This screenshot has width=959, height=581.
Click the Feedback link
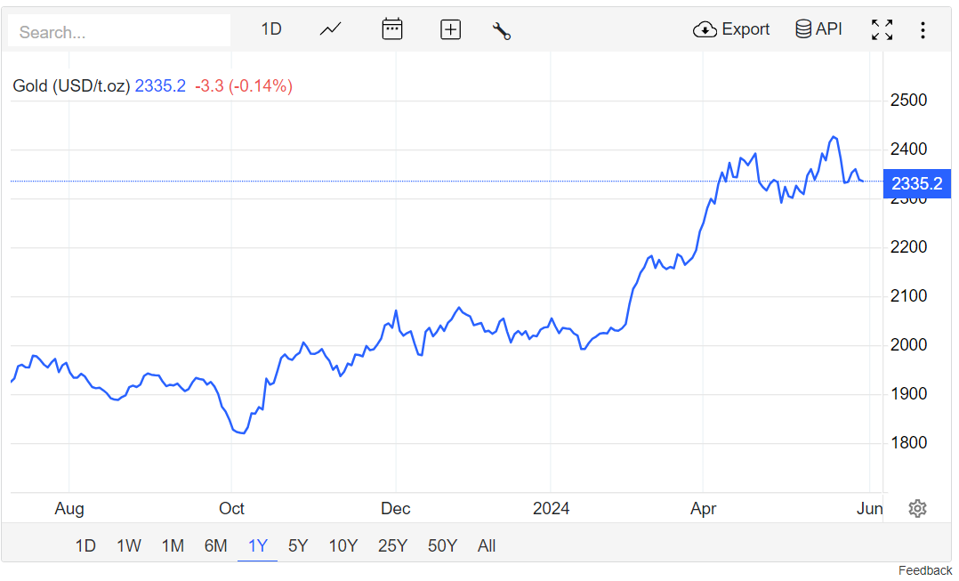click(x=924, y=570)
